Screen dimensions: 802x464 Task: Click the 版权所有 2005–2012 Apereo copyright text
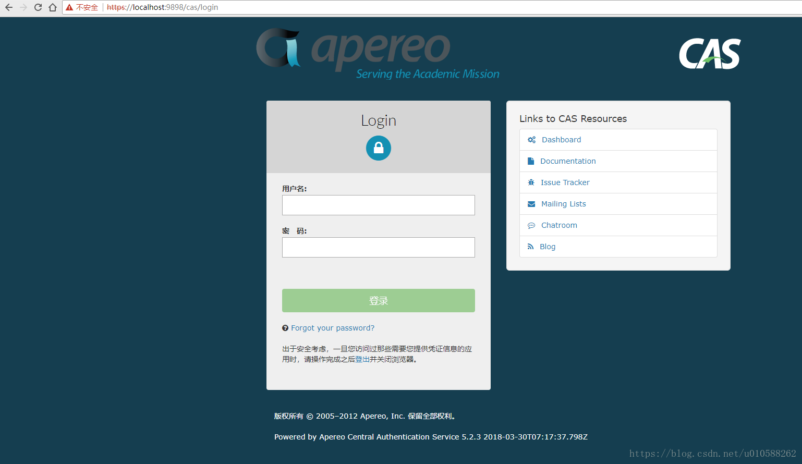(x=366, y=416)
